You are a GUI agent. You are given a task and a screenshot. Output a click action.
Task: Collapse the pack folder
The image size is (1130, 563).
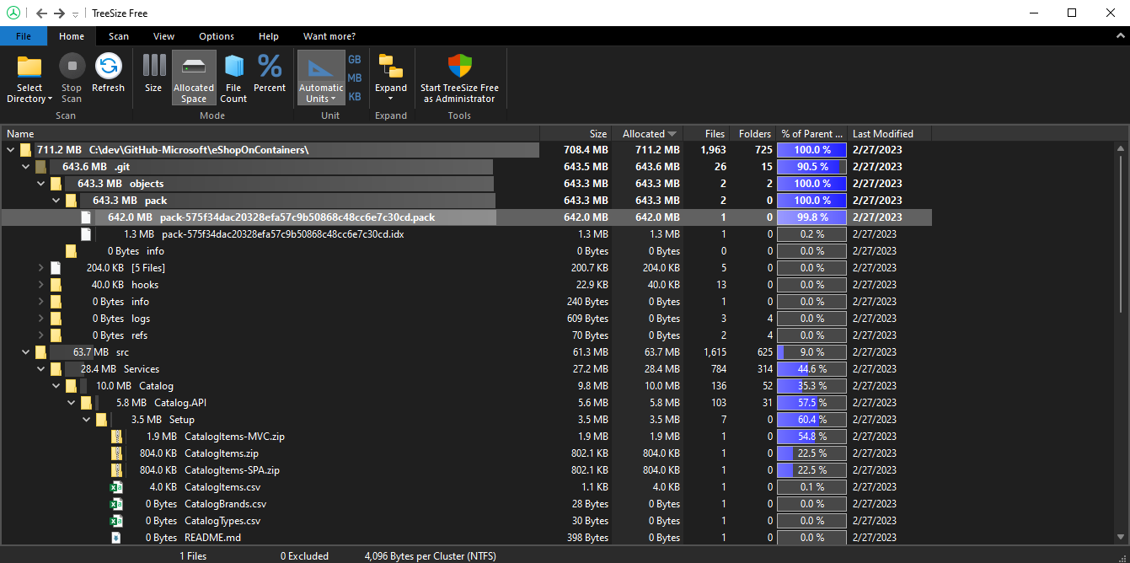56,201
